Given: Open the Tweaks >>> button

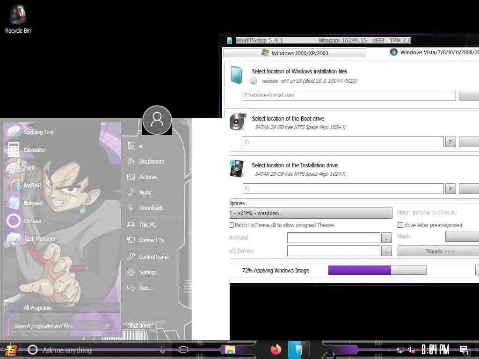Looking at the screenshot, I should point(439,251).
